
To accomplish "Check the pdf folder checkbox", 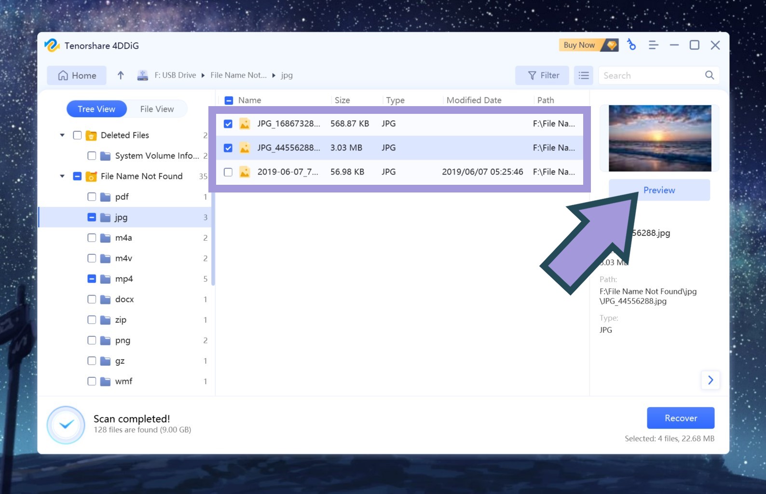I will 92,197.
